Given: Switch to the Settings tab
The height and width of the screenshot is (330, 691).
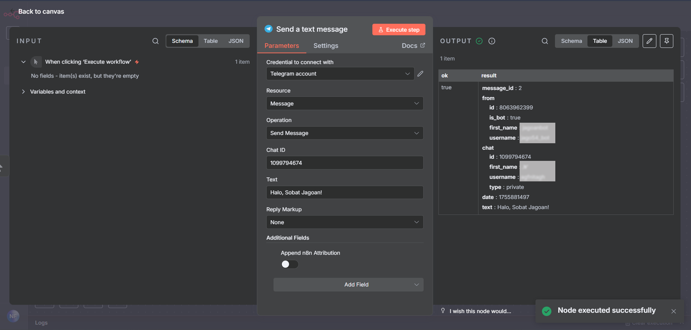Looking at the screenshot, I should [x=326, y=46].
